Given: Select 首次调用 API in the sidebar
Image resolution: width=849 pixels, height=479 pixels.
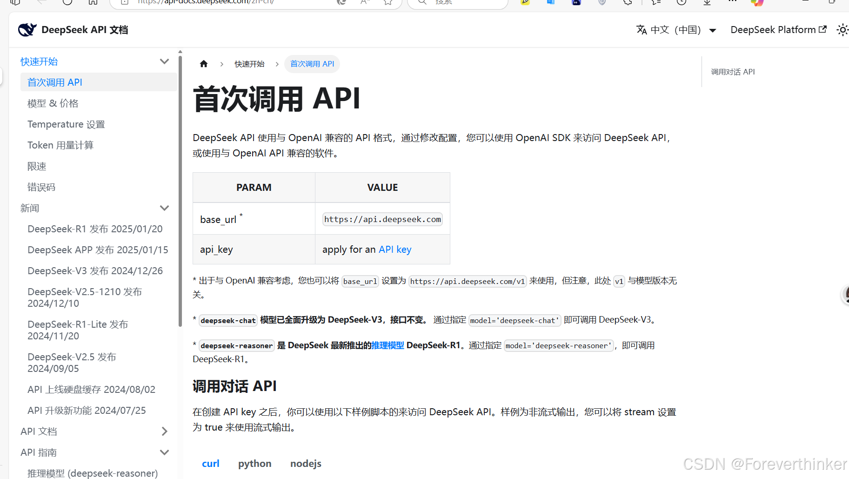Looking at the screenshot, I should pos(98,82).
